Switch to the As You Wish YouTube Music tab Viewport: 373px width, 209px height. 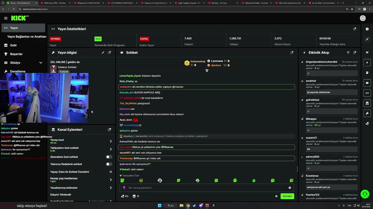coord(323,3)
